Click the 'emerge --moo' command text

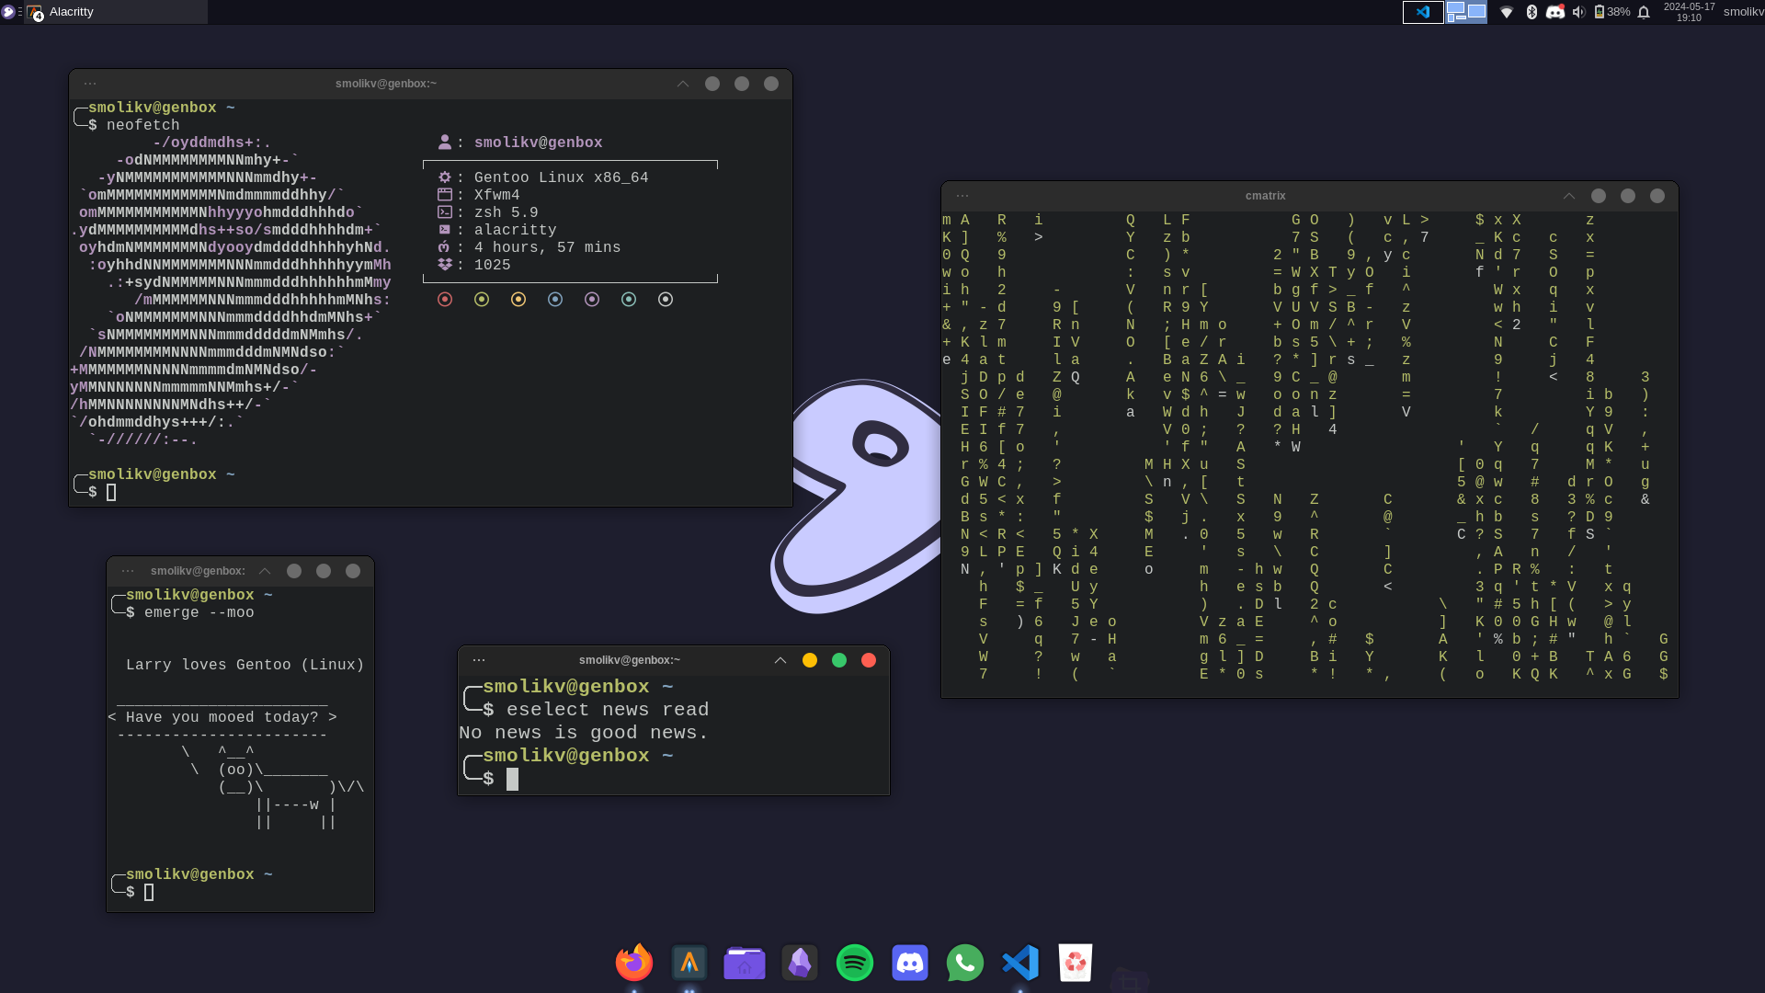[x=199, y=612]
